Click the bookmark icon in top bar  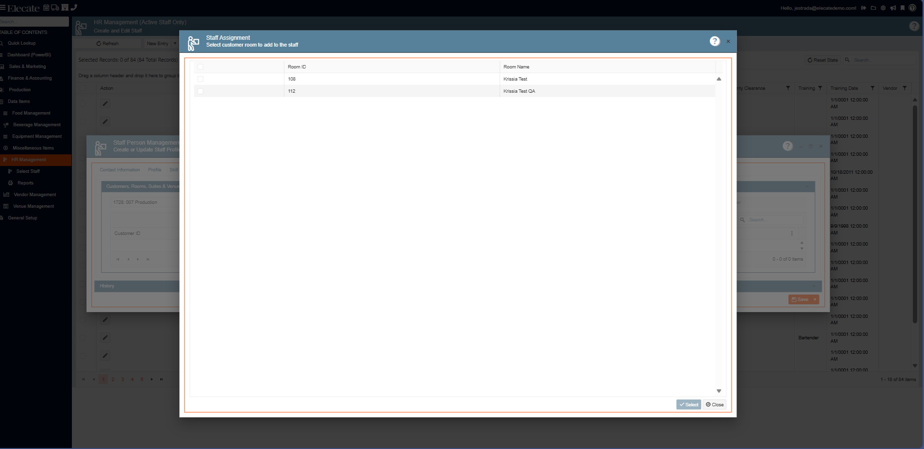(x=902, y=8)
